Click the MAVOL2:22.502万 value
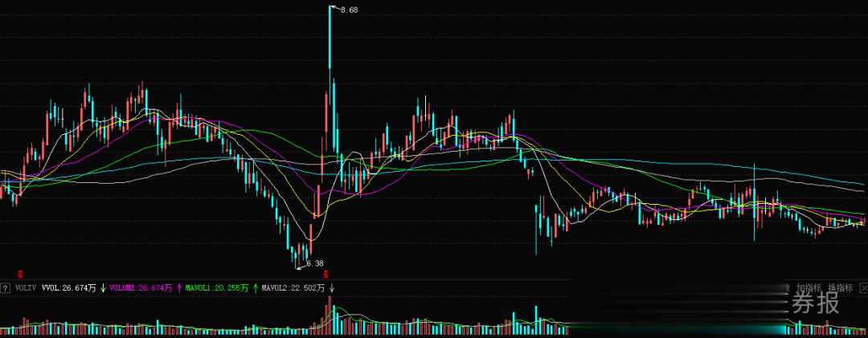The image size is (868, 338). [293, 288]
